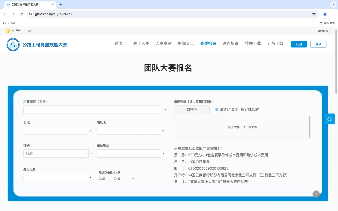This screenshot has height=211, width=338.
Task: Click the Chrome profile avatar icon
Action: point(325,14)
